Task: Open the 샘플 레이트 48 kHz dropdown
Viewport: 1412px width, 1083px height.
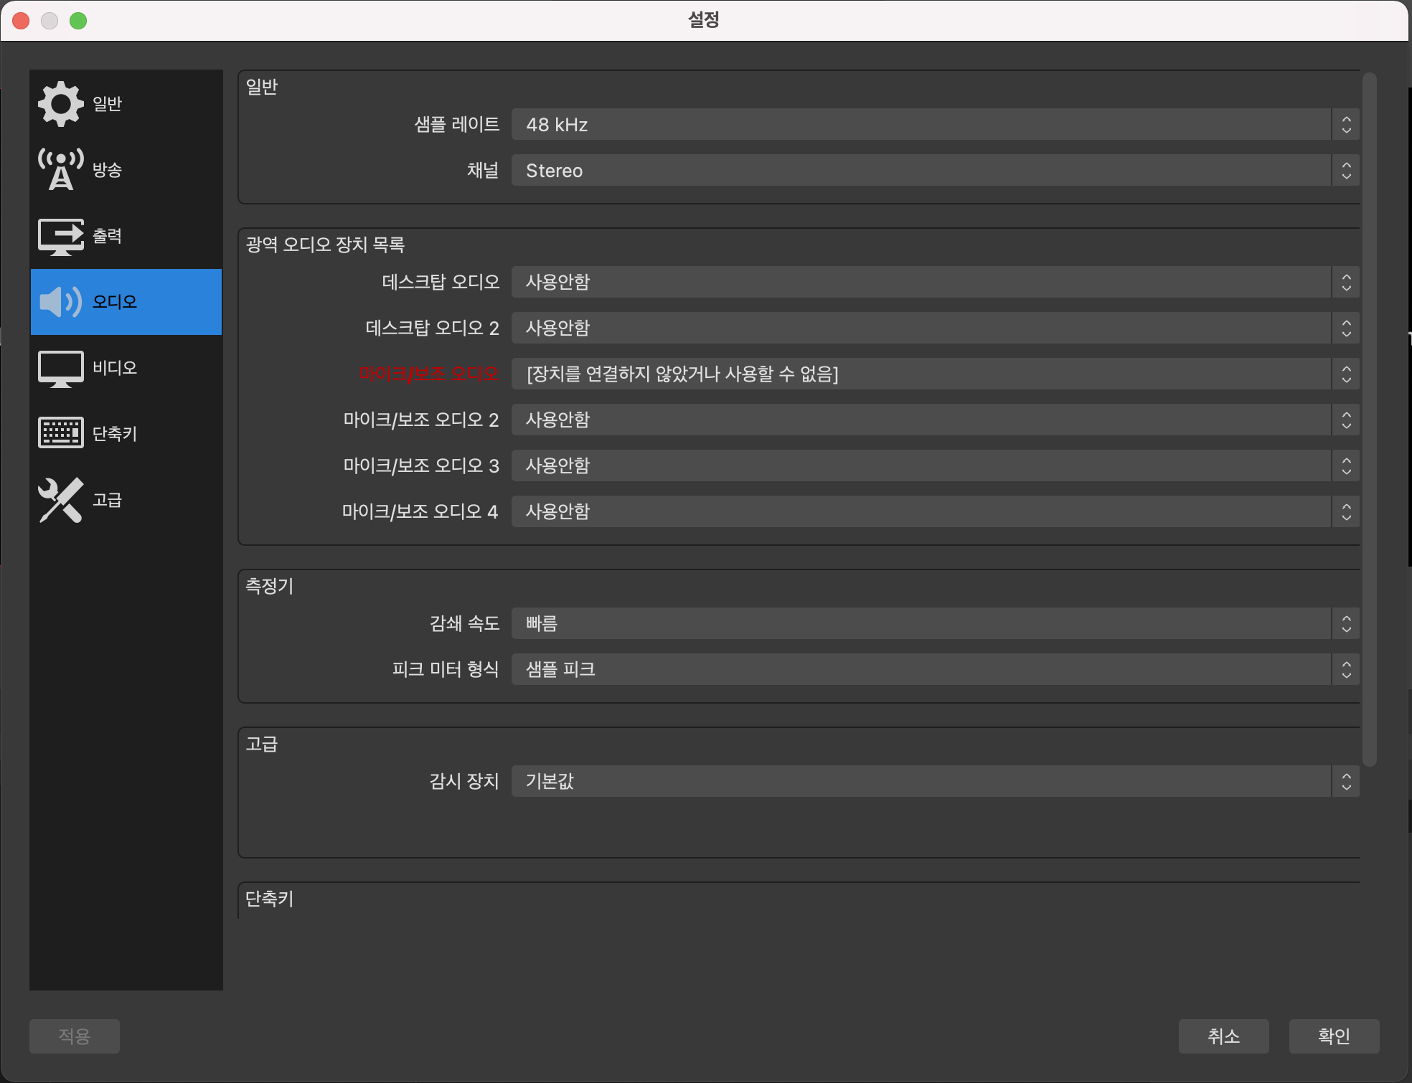Action: click(935, 125)
